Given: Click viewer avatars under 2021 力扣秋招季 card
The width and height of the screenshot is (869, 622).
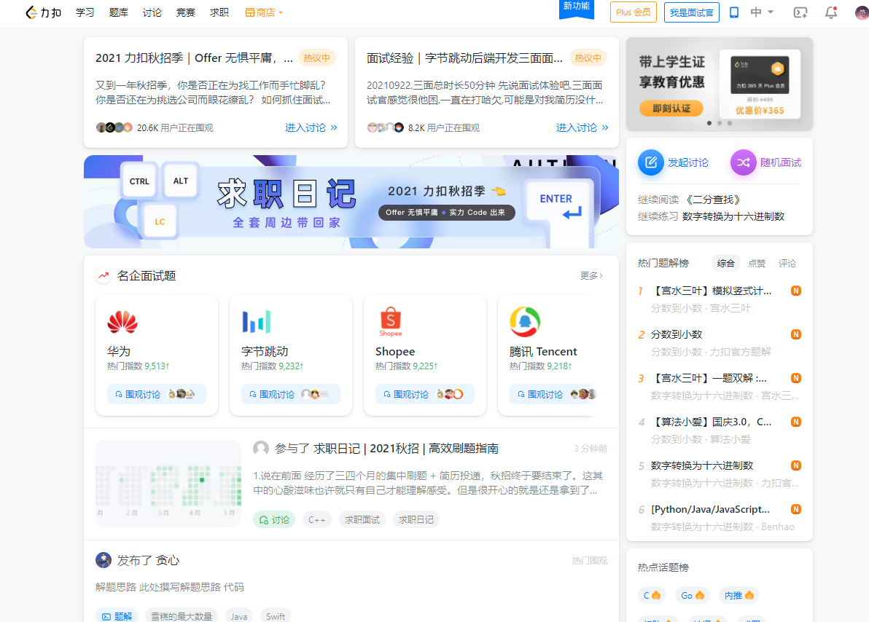Looking at the screenshot, I should [x=114, y=127].
